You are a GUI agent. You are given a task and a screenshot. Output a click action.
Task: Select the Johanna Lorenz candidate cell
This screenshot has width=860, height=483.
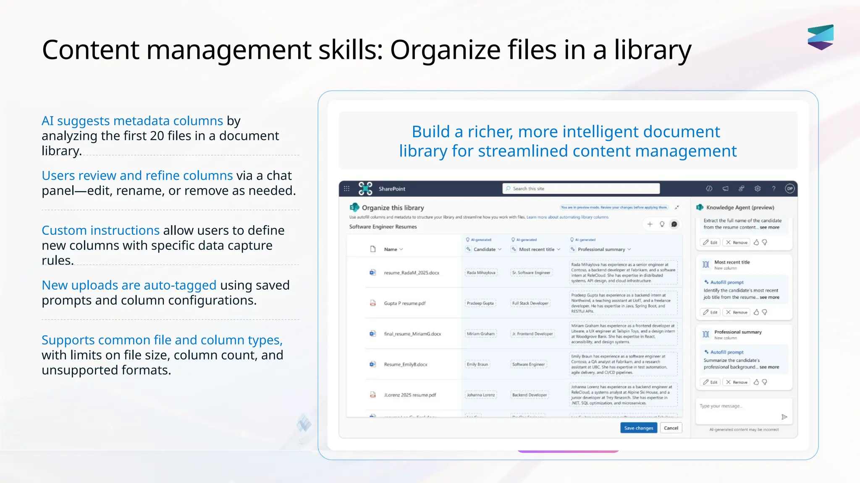[x=481, y=395]
